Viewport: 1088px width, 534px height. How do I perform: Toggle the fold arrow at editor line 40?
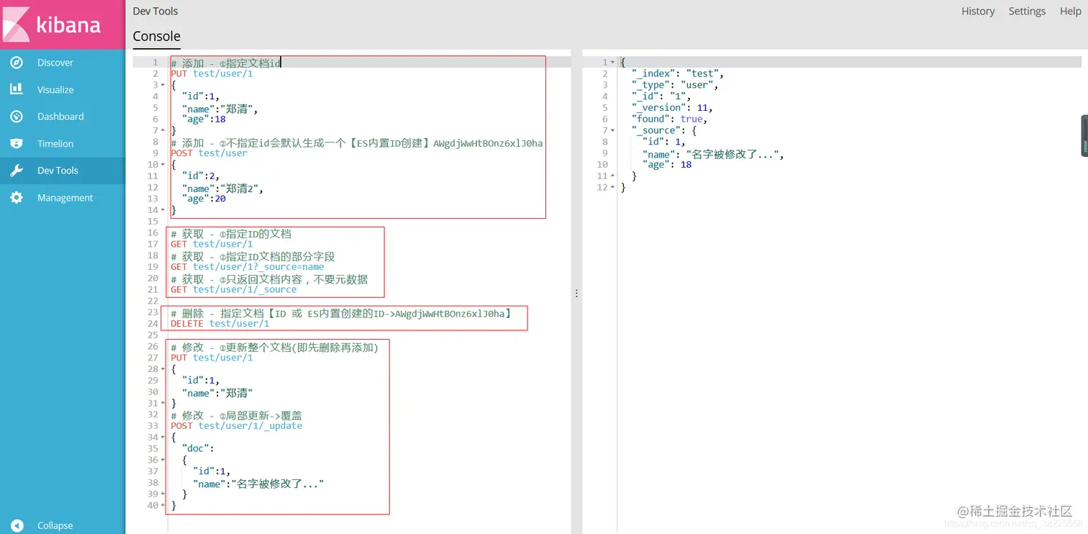tap(163, 505)
